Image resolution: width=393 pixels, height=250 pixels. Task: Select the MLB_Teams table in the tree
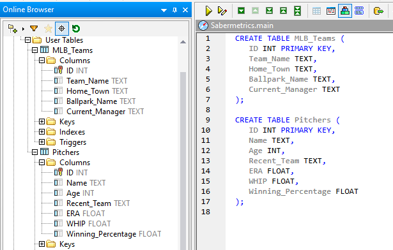(72, 50)
